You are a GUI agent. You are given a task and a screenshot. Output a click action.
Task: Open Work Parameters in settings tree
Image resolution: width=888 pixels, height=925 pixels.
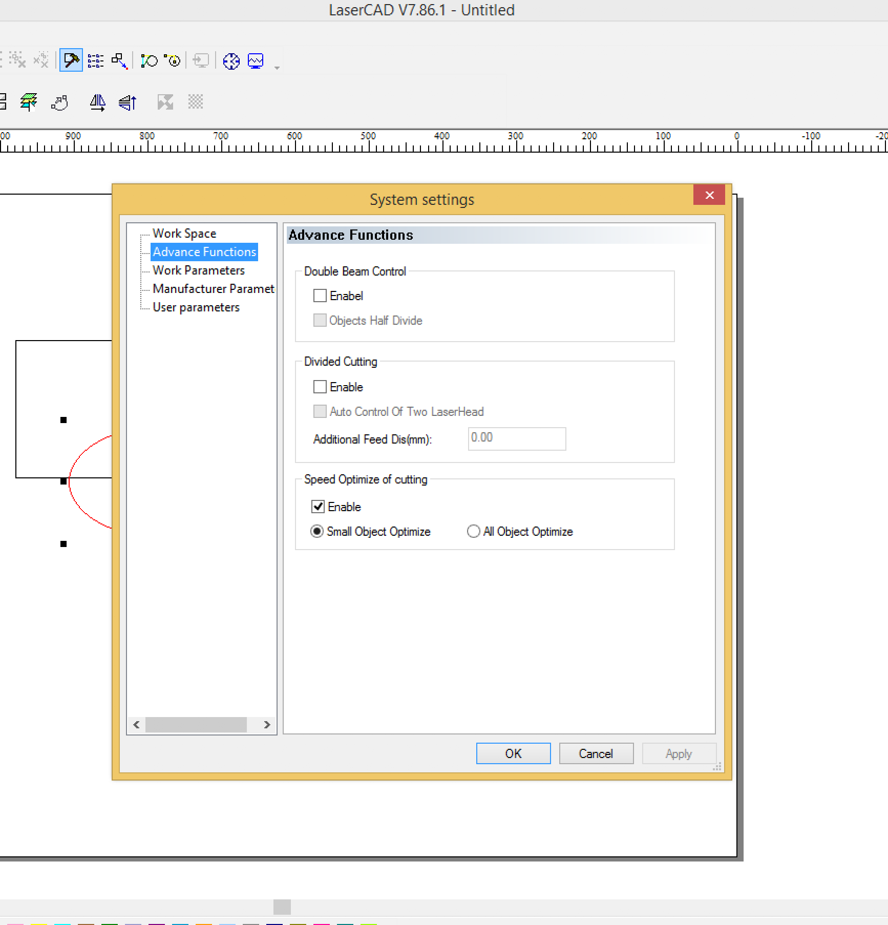point(198,270)
